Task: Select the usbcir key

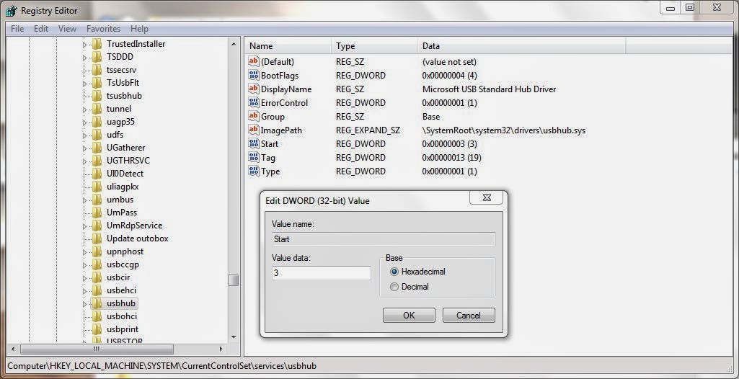Action: pos(118,277)
